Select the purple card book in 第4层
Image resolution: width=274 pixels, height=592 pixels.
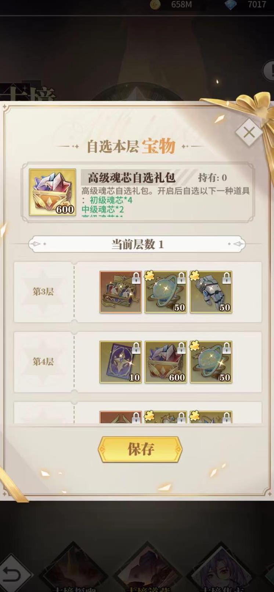(120, 362)
